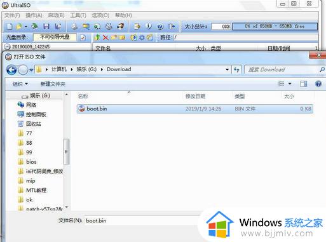Click the blue gear settings icon

(142, 37)
